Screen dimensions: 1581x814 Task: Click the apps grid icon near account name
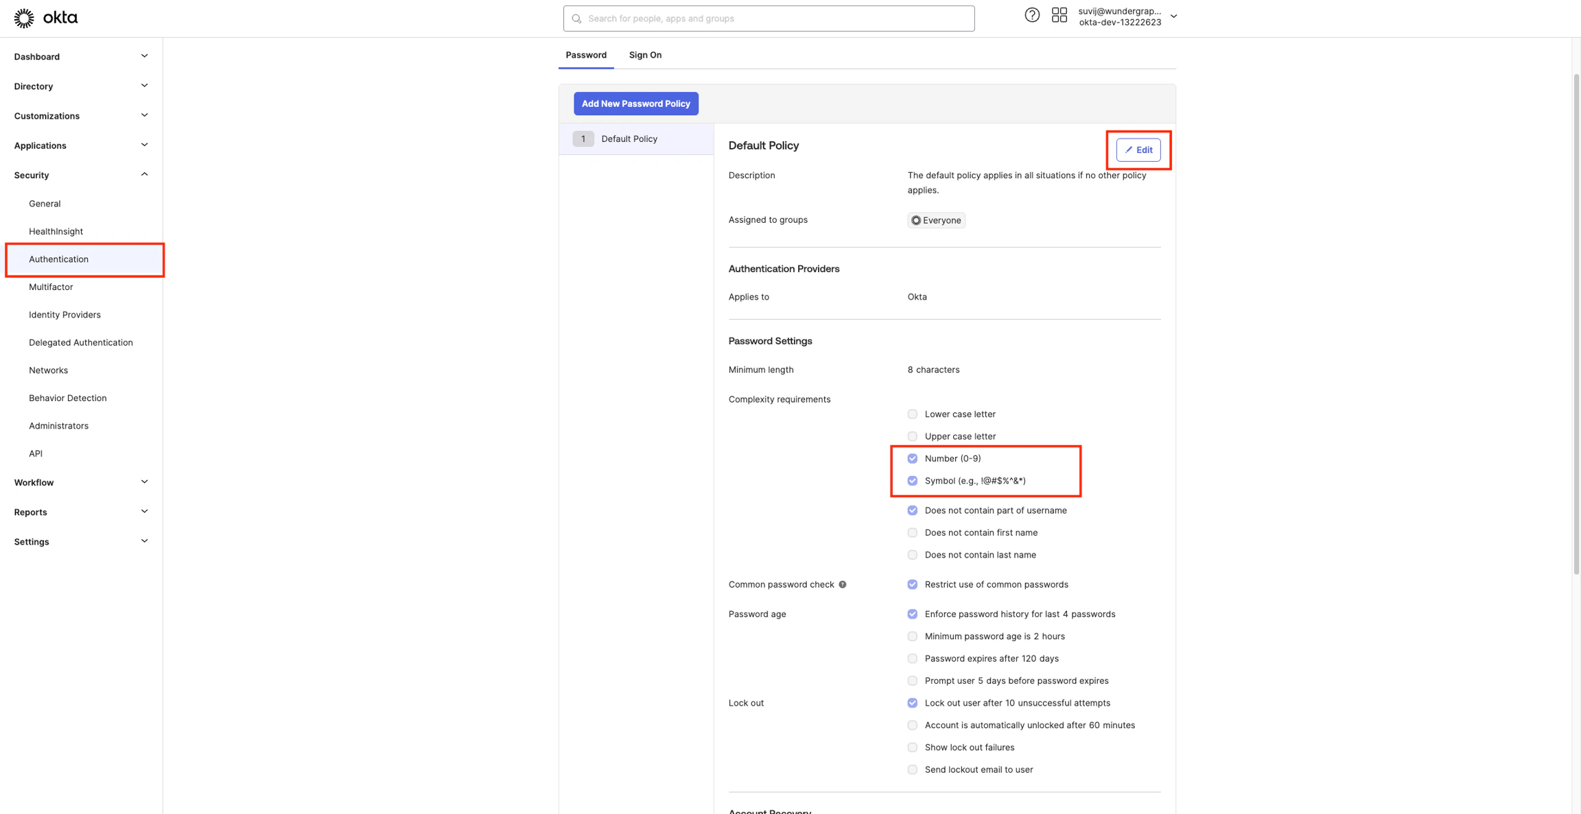pyautogui.click(x=1059, y=14)
